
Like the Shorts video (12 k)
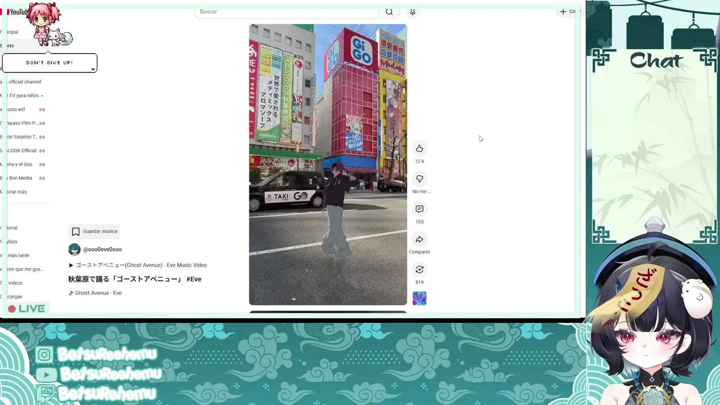[419, 148]
